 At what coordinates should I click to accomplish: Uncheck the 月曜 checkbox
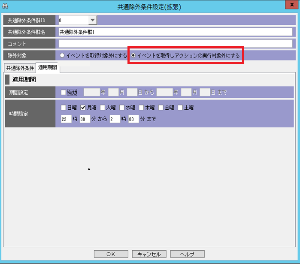point(83,108)
